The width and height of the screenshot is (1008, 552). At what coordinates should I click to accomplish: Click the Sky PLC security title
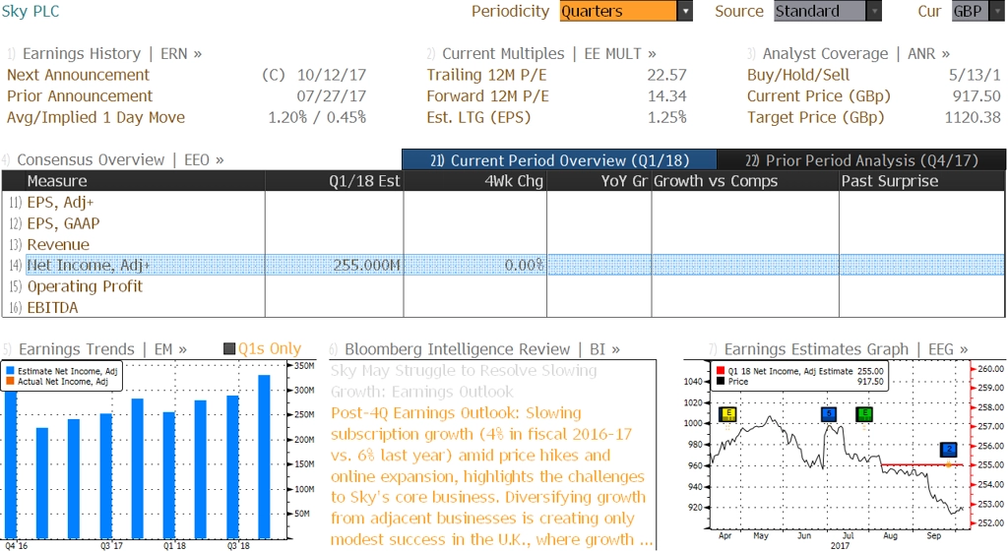[31, 11]
